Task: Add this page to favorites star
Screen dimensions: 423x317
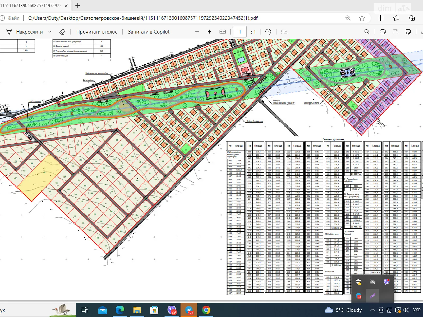Action: (x=362, y=18)
